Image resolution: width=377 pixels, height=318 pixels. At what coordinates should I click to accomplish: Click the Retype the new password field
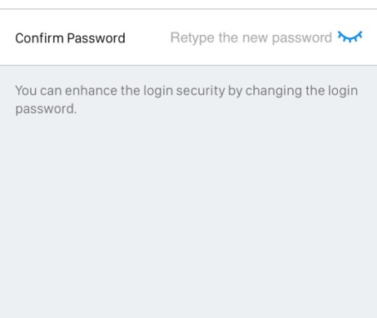[x=251, y=37]
